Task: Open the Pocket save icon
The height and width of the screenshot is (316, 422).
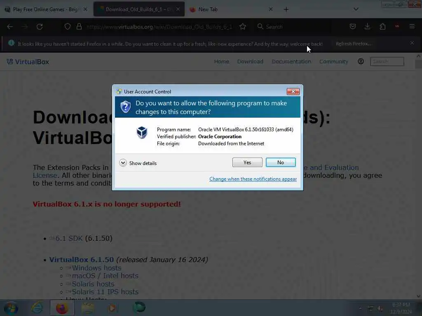Action: tap(353, 26)
